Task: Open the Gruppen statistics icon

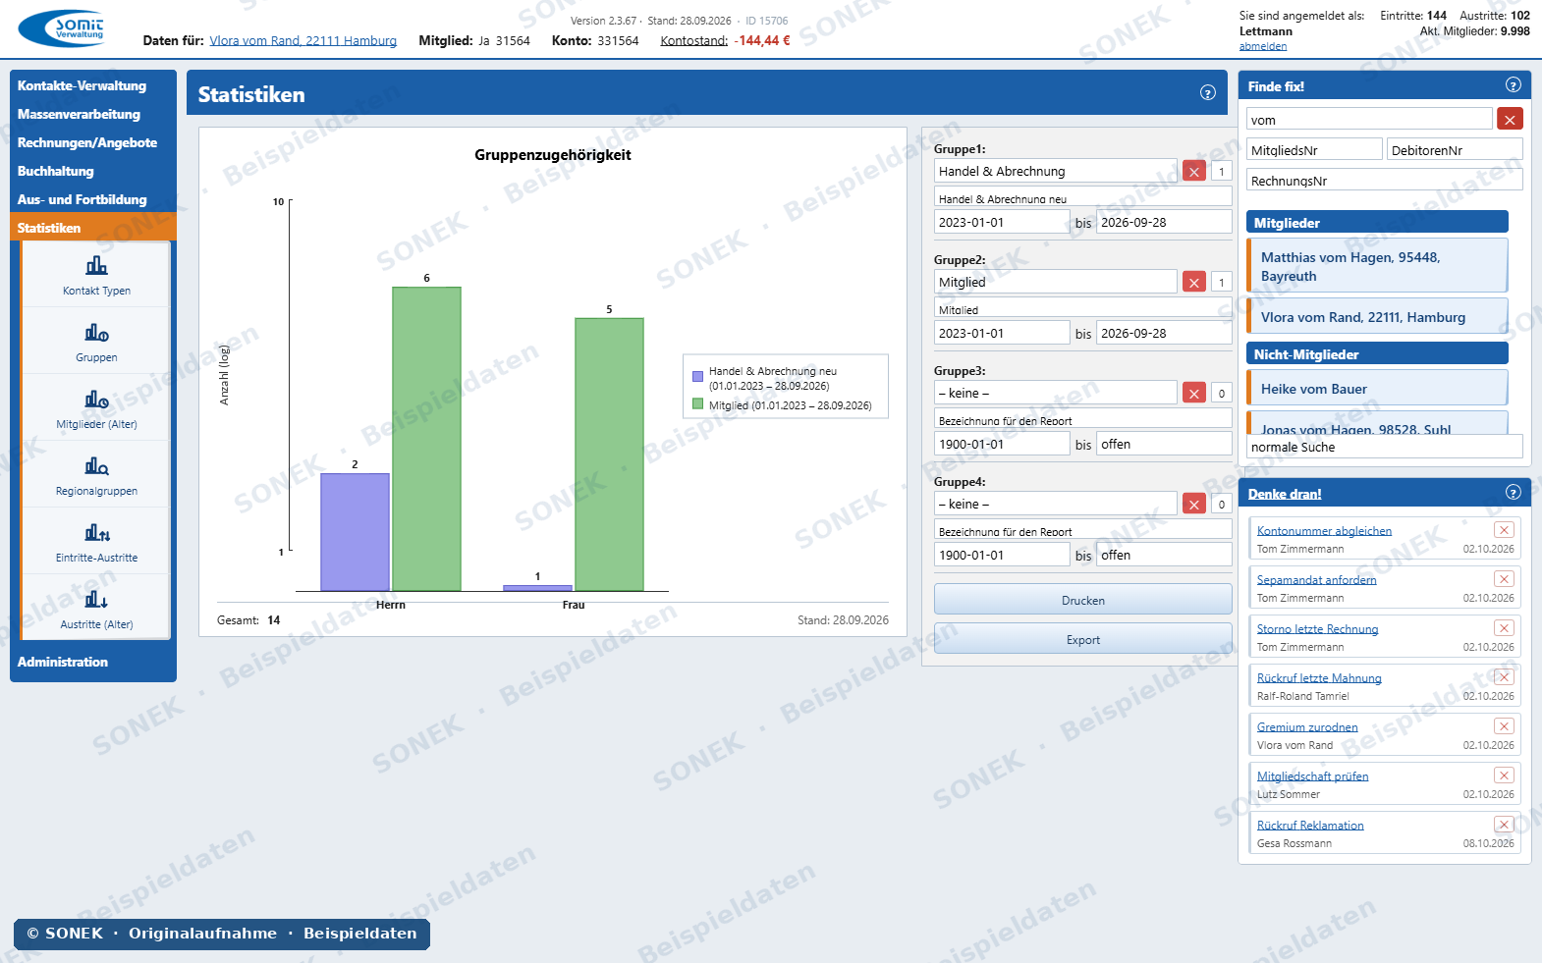Action: pos(96,333)
